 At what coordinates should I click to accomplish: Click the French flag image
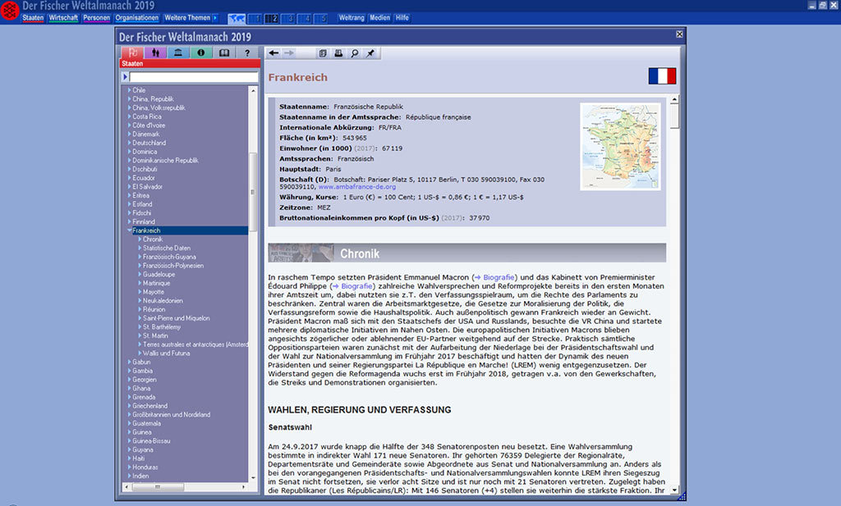662,76
